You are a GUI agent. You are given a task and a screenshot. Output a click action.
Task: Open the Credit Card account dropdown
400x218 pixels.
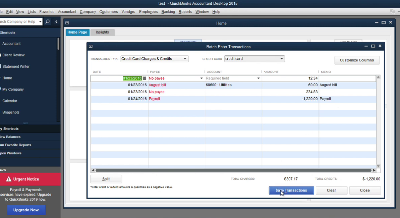(282, 59)
